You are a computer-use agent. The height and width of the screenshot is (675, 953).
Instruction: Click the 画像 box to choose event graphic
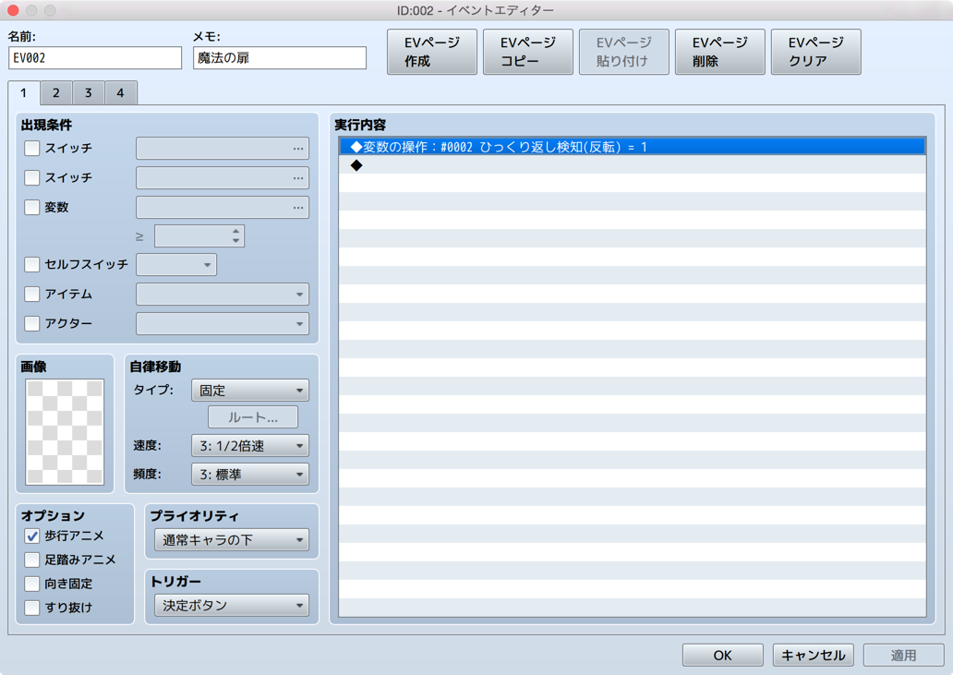coord(65,428)
